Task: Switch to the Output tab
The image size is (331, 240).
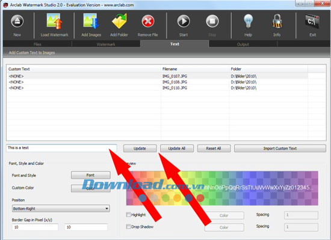Action: 243,44
